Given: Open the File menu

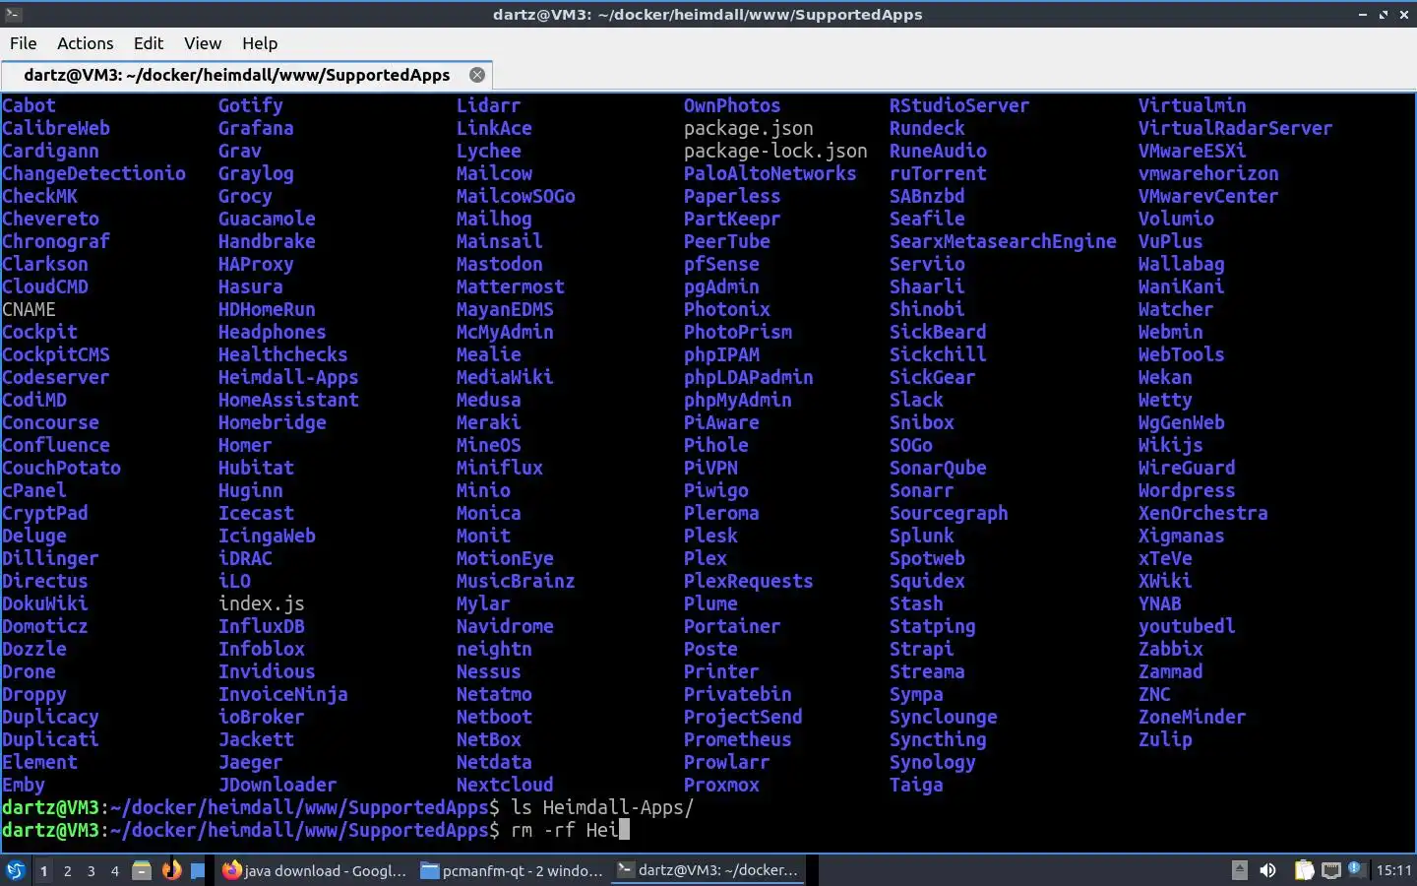Looking at the screenshot, I should pyautogui.click(x=24, y=43).
